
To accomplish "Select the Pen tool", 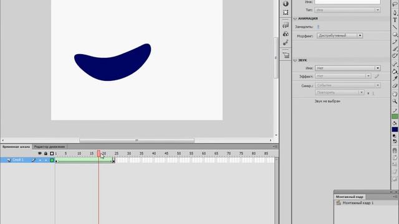I will pyautogui.click(x=395, y=12).
